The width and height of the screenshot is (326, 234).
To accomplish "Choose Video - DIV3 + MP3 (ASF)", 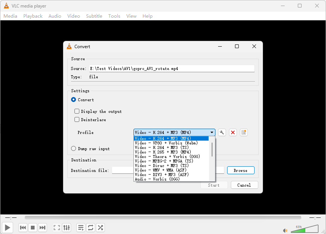I will coord(171,175).
